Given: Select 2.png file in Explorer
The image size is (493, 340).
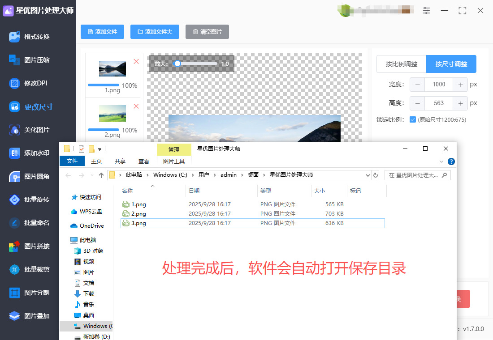Looking at the screenshot, I should pyautogui.click(x=253, y=214).
